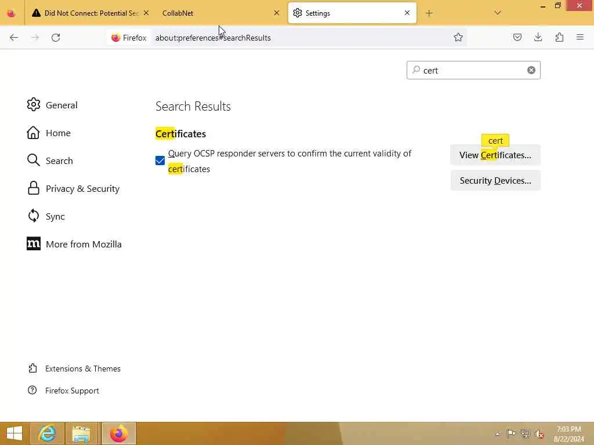Open Save to Pocket icon
The width and height of the screenshot is (594, 445).
point(517,37)
